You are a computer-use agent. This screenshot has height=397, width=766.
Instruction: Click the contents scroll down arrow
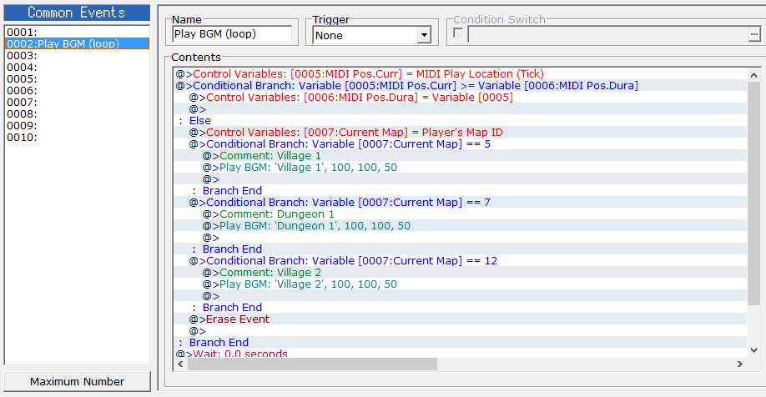click(753, 350)
